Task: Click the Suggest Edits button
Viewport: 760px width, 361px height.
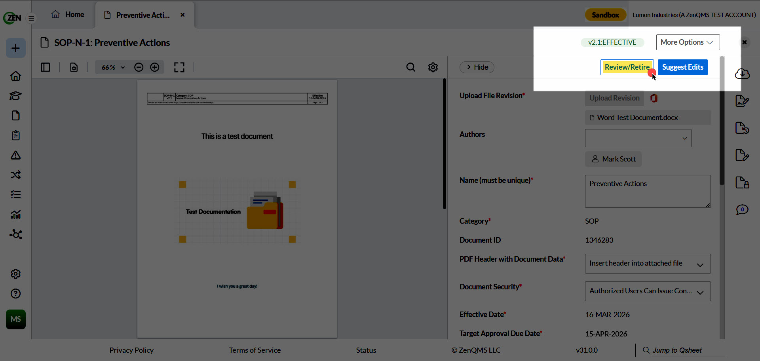Action: coord(683,67)
